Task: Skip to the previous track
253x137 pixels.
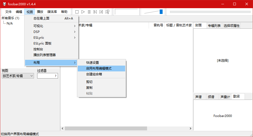Action: (x=95, y=12)
